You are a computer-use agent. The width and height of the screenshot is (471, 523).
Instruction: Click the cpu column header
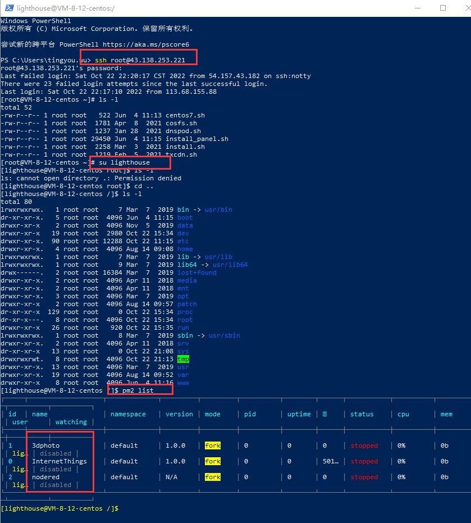403,414
